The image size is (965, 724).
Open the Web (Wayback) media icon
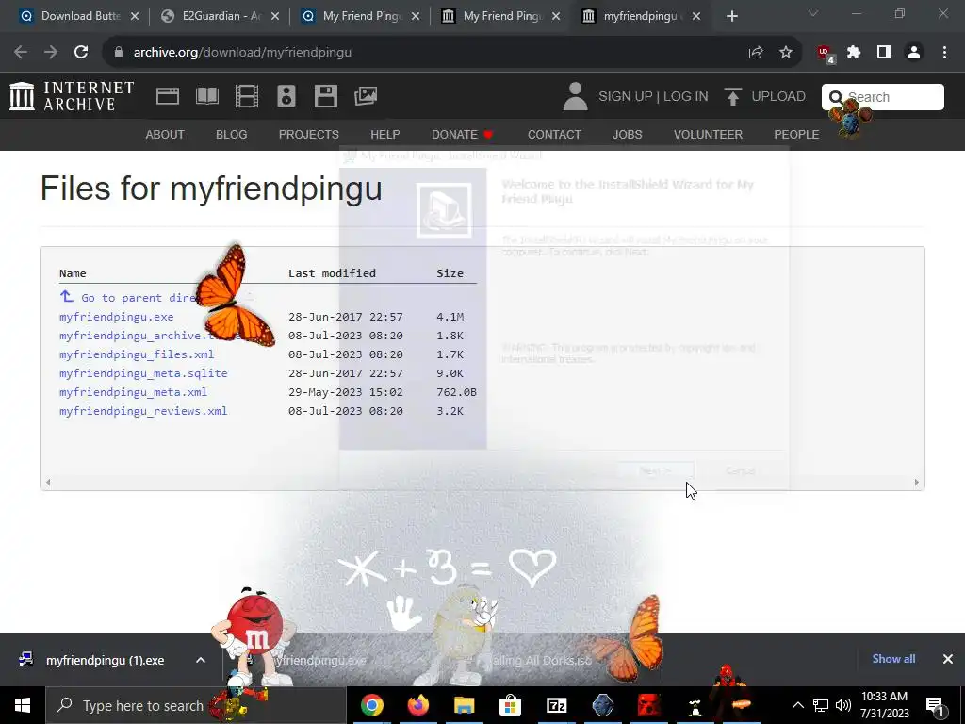coord(168,96)
